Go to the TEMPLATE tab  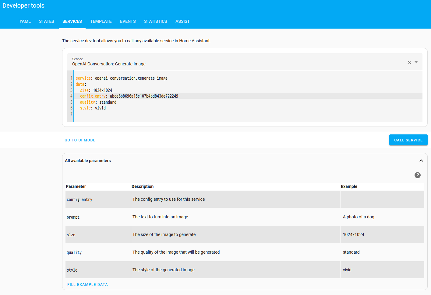101,21
